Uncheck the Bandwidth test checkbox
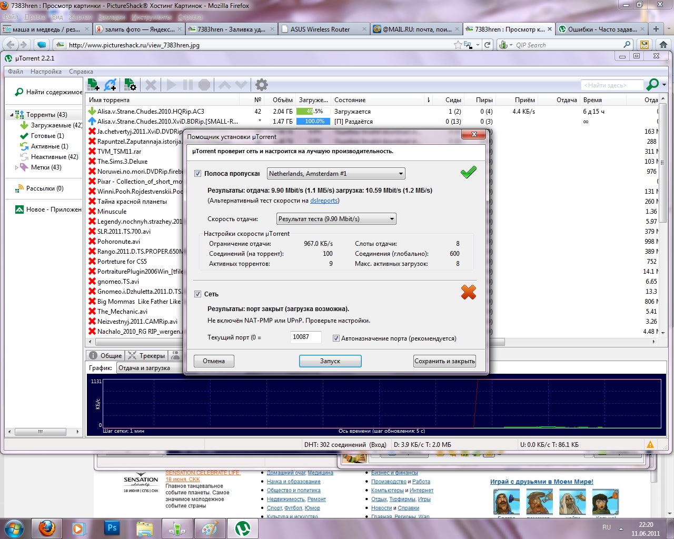 click(198, 174)
